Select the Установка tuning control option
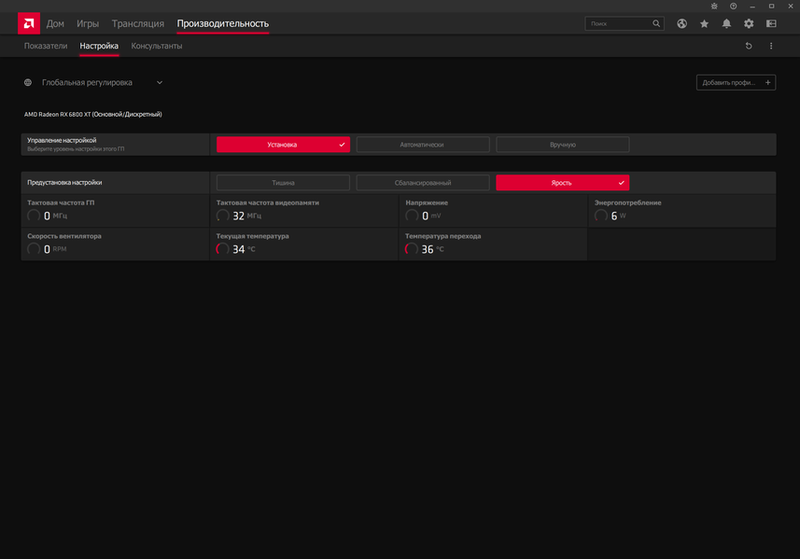Screen dimensions: 800x559 point(283,145)
